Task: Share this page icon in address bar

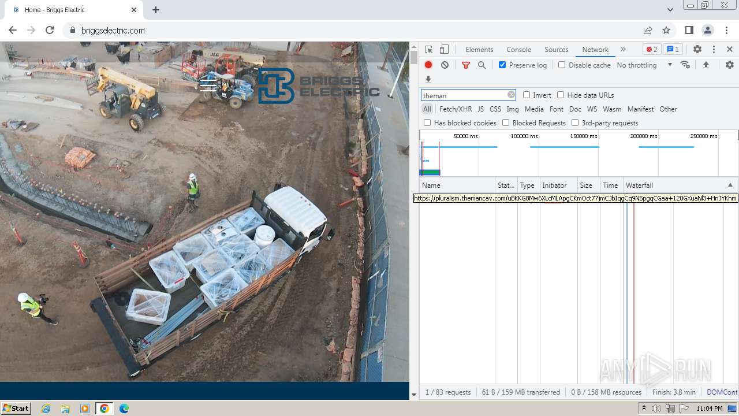Action: [648, 30]
